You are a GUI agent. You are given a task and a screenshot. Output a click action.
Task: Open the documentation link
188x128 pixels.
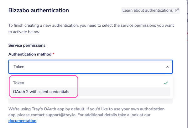click(x=22, y=120)
